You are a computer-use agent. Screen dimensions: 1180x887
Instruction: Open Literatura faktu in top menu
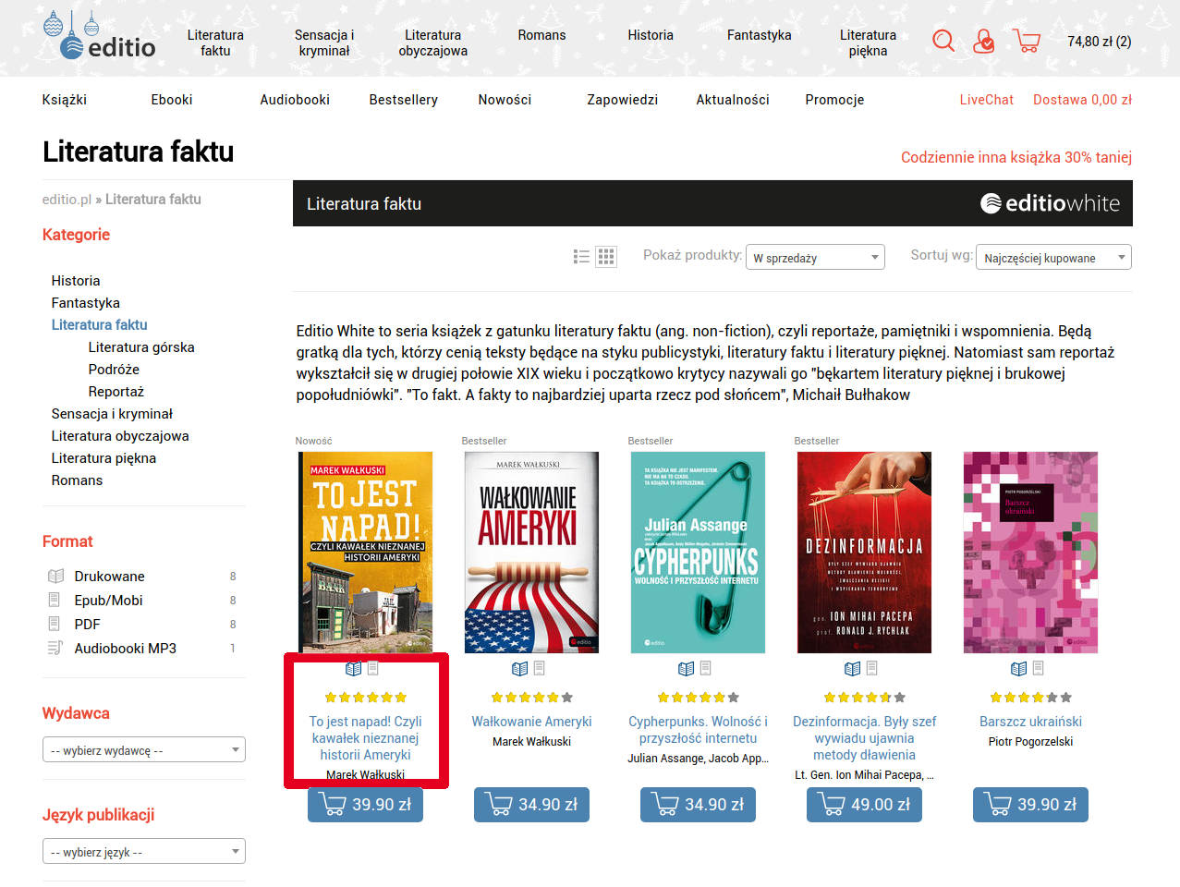point(215,43)
